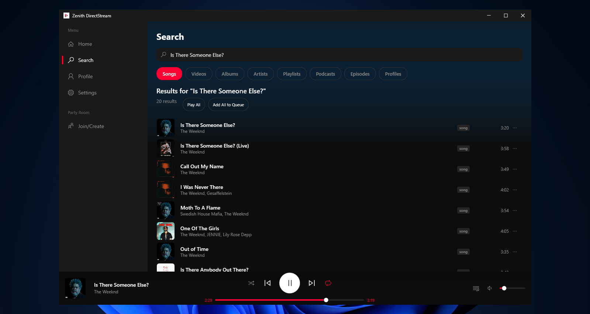Click the Zenith DirectStream app logo

66,15
